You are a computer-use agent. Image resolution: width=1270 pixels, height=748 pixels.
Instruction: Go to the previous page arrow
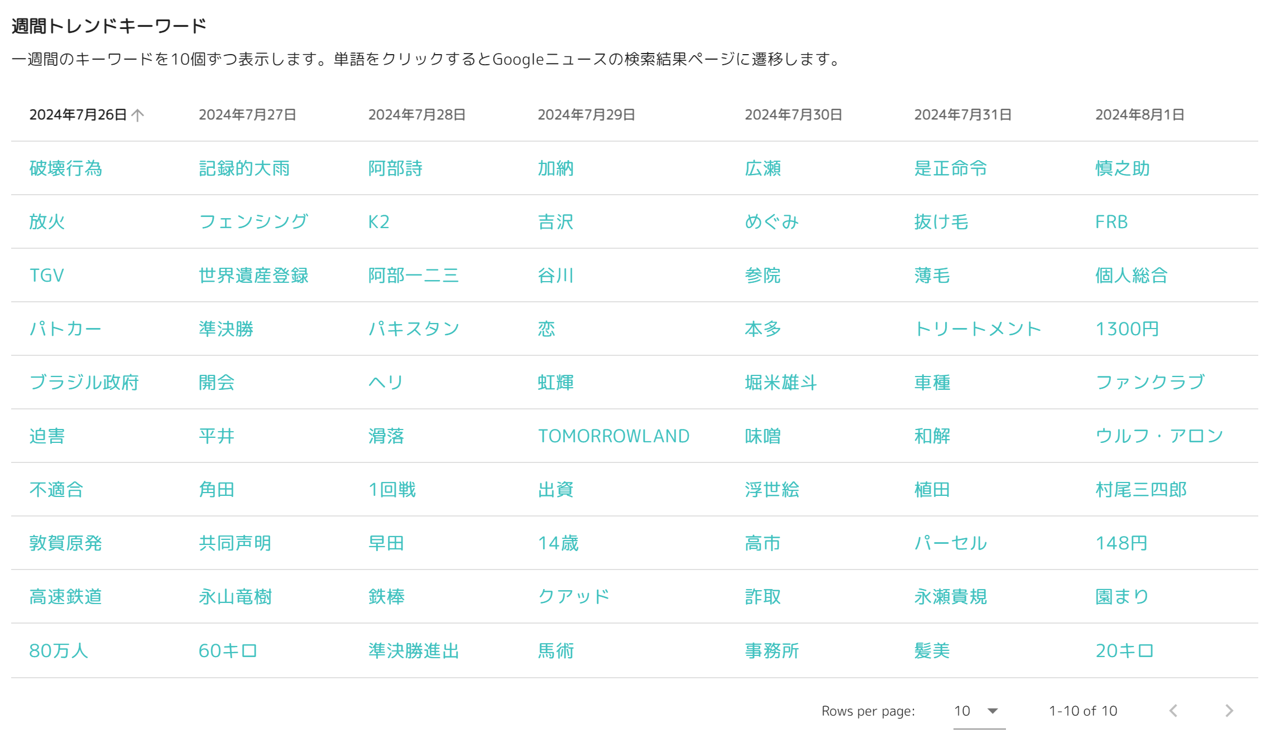[1173, 711]
